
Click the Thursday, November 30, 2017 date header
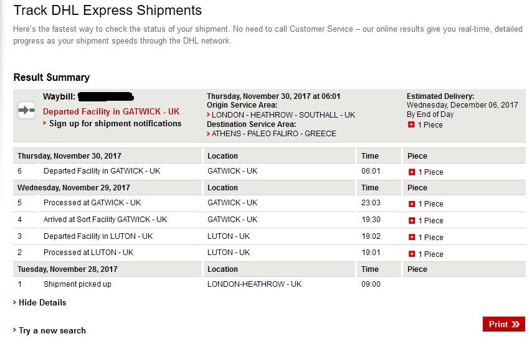(69, 156)
